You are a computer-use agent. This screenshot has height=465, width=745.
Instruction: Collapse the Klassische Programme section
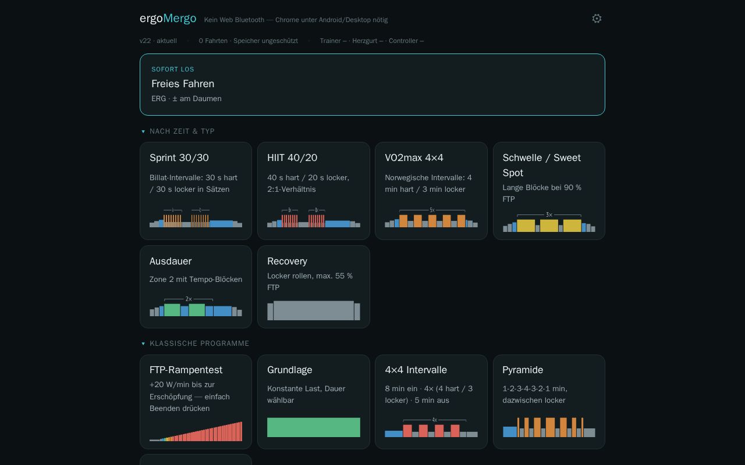pyautogui.click(x=195, y=344)
